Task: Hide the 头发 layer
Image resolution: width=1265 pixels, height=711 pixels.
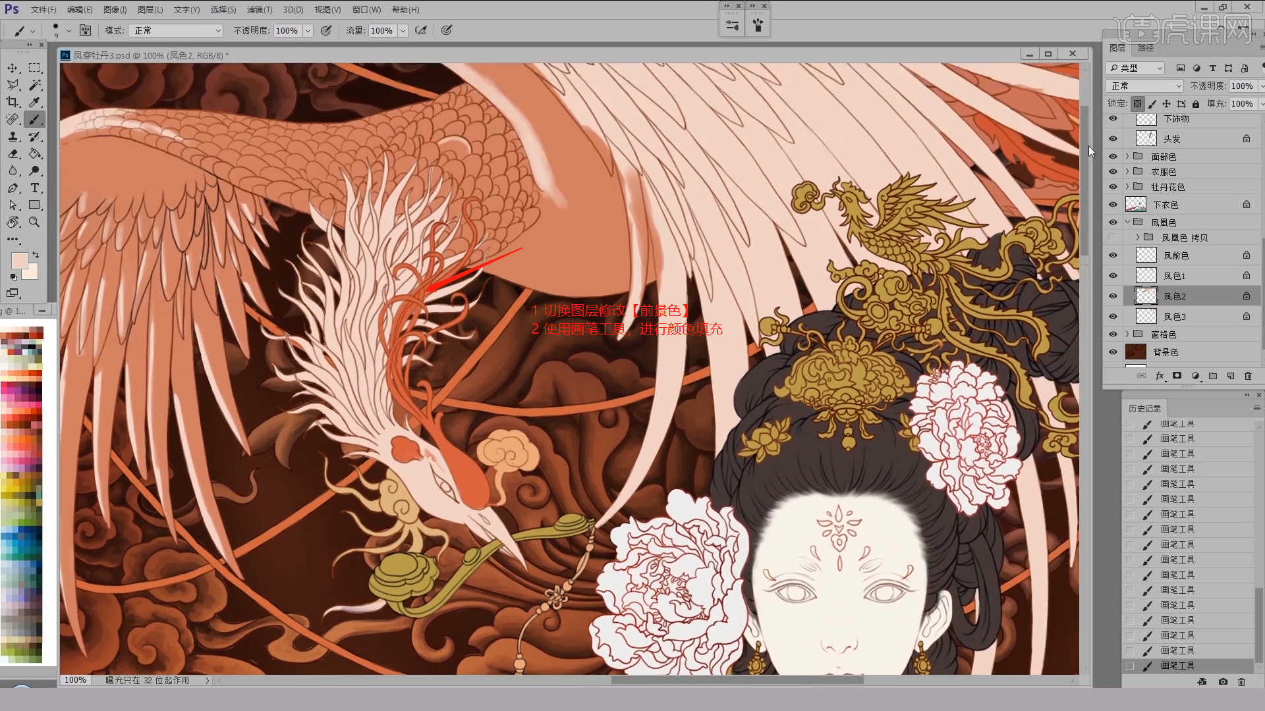Action: point(1113,139)
